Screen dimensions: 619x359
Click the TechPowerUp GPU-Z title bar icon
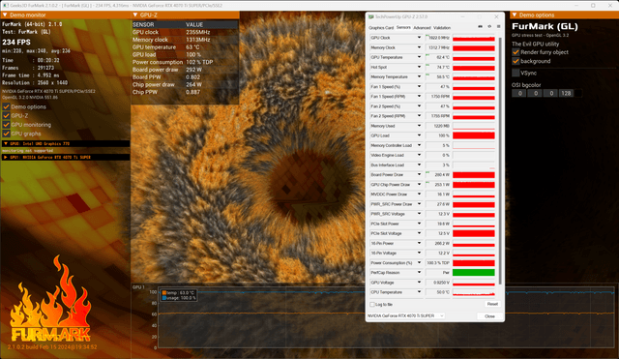[371, 17]
